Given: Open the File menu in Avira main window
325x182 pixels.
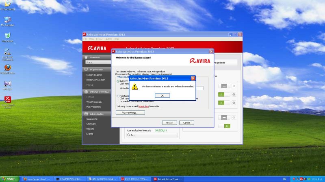Looking at the screenshot, I should 85,39.
